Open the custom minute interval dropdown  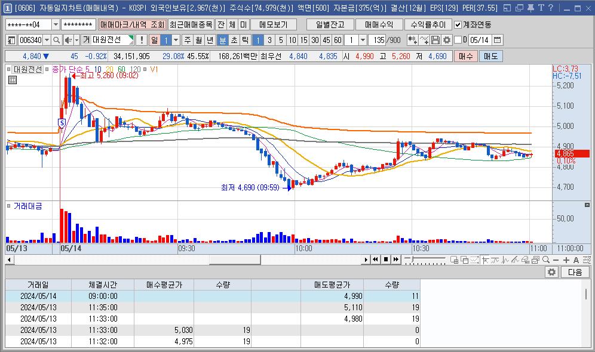(363, 40)
